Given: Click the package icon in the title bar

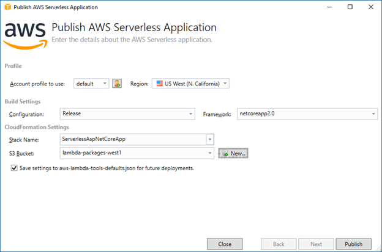Looking at the screenshot, I should (x=7, y=7).
